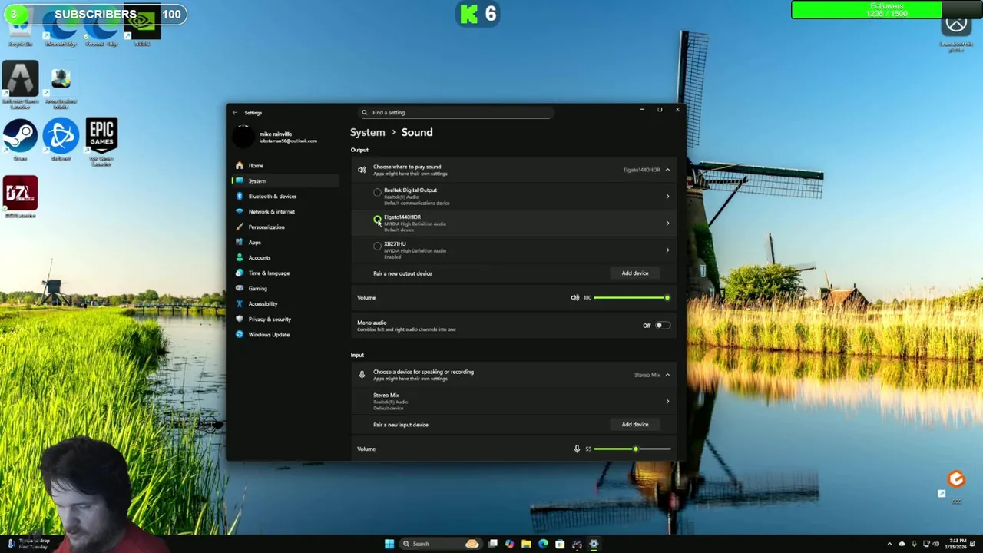The height and width of the screenshot is (553, 983).
Task: Open Gaming settings page
Action: [x=284, y=289]
